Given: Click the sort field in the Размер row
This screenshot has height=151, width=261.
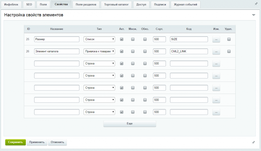Looking at the screenshot, I should point(159,39).
